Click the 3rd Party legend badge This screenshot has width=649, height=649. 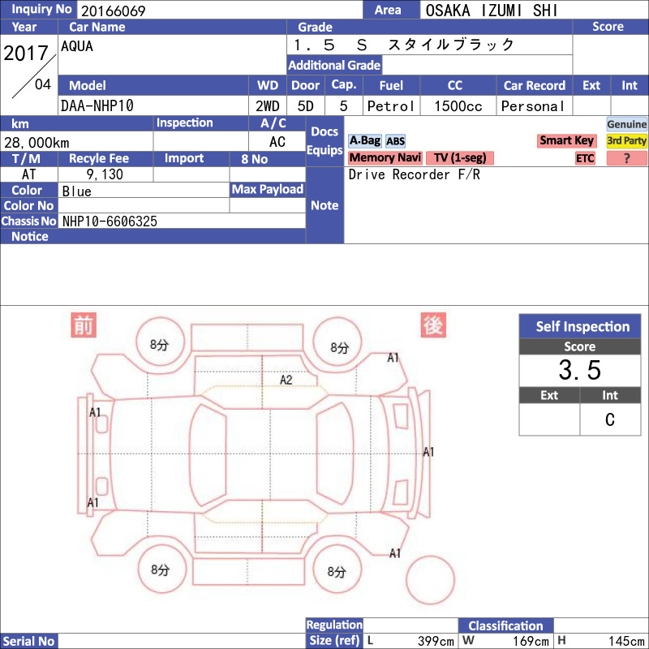tap(626, 140)
